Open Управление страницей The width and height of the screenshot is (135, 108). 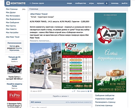click(x=104, y=99)
